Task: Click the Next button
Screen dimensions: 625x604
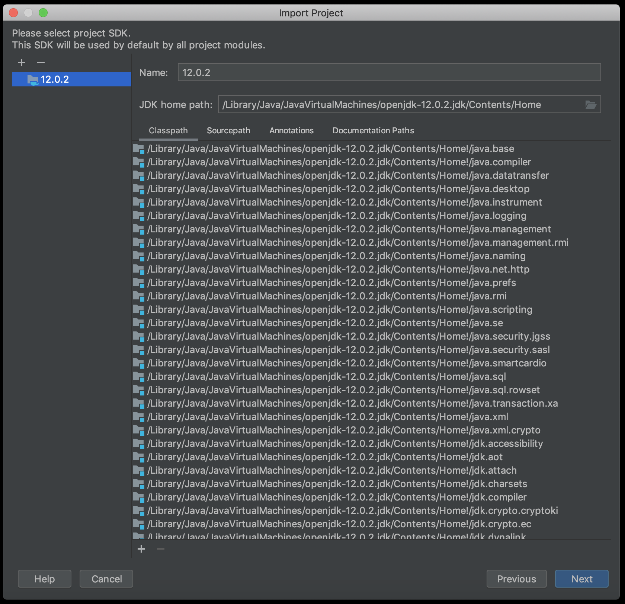Action: (x=581, y=579)
